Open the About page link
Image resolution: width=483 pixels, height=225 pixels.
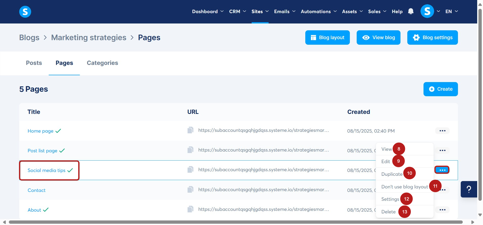34,210
